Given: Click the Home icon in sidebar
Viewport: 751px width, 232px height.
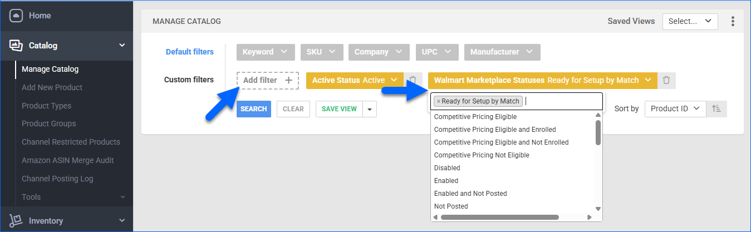Looking at the screenshot, I should pos(16,16).
